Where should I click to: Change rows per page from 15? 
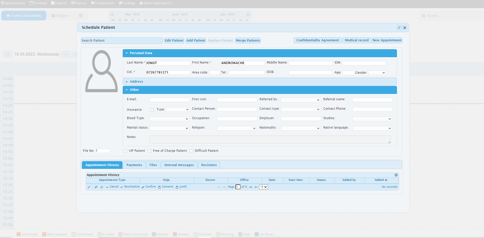click(264, 187)
